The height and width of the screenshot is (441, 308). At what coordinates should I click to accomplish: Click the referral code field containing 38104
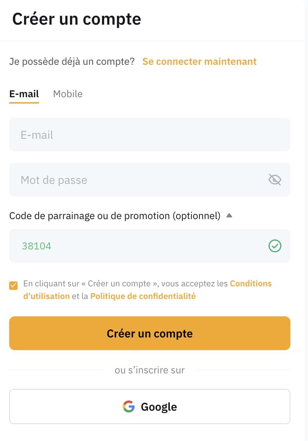[x=150, y=246]
